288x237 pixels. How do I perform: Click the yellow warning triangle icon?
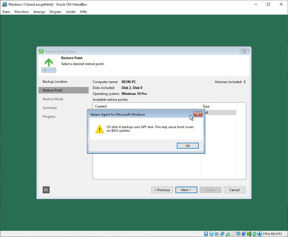tap(100, 129)
